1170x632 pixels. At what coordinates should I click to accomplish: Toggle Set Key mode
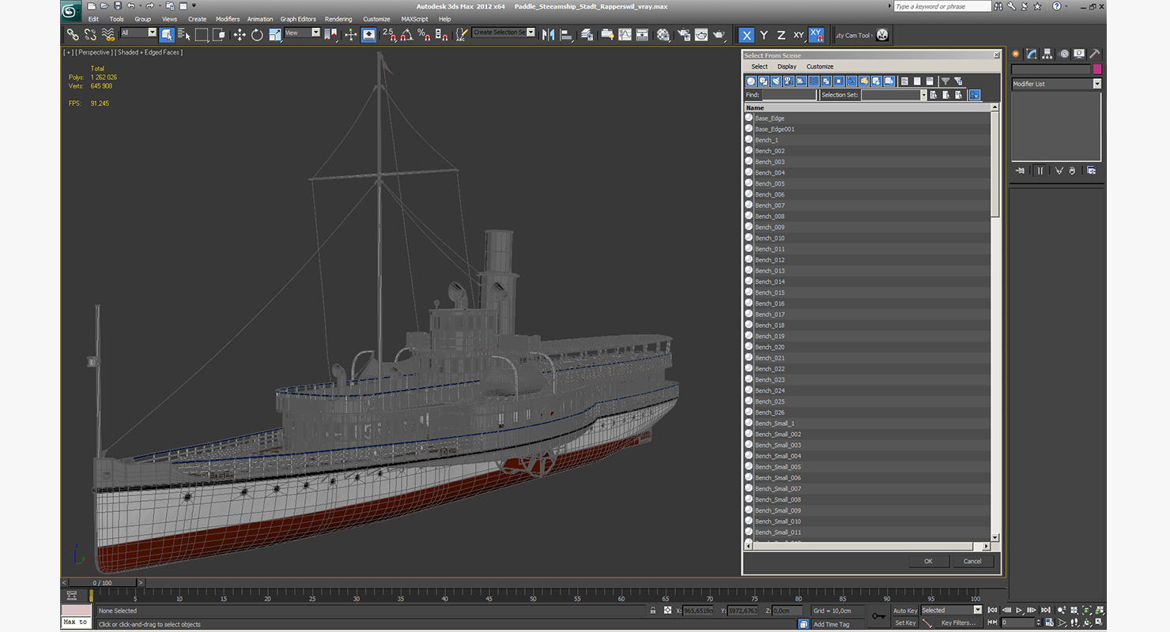point(905,623)
